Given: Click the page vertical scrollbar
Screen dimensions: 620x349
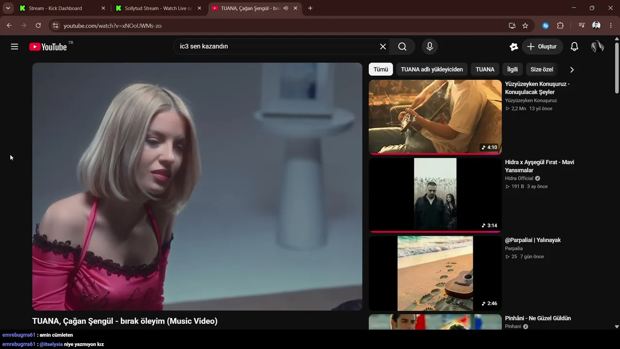Looking at the screenshot, I should 617,68.
